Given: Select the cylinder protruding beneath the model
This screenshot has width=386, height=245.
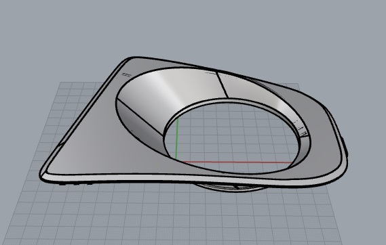Looking at the screenshot, I should point(231,187).
